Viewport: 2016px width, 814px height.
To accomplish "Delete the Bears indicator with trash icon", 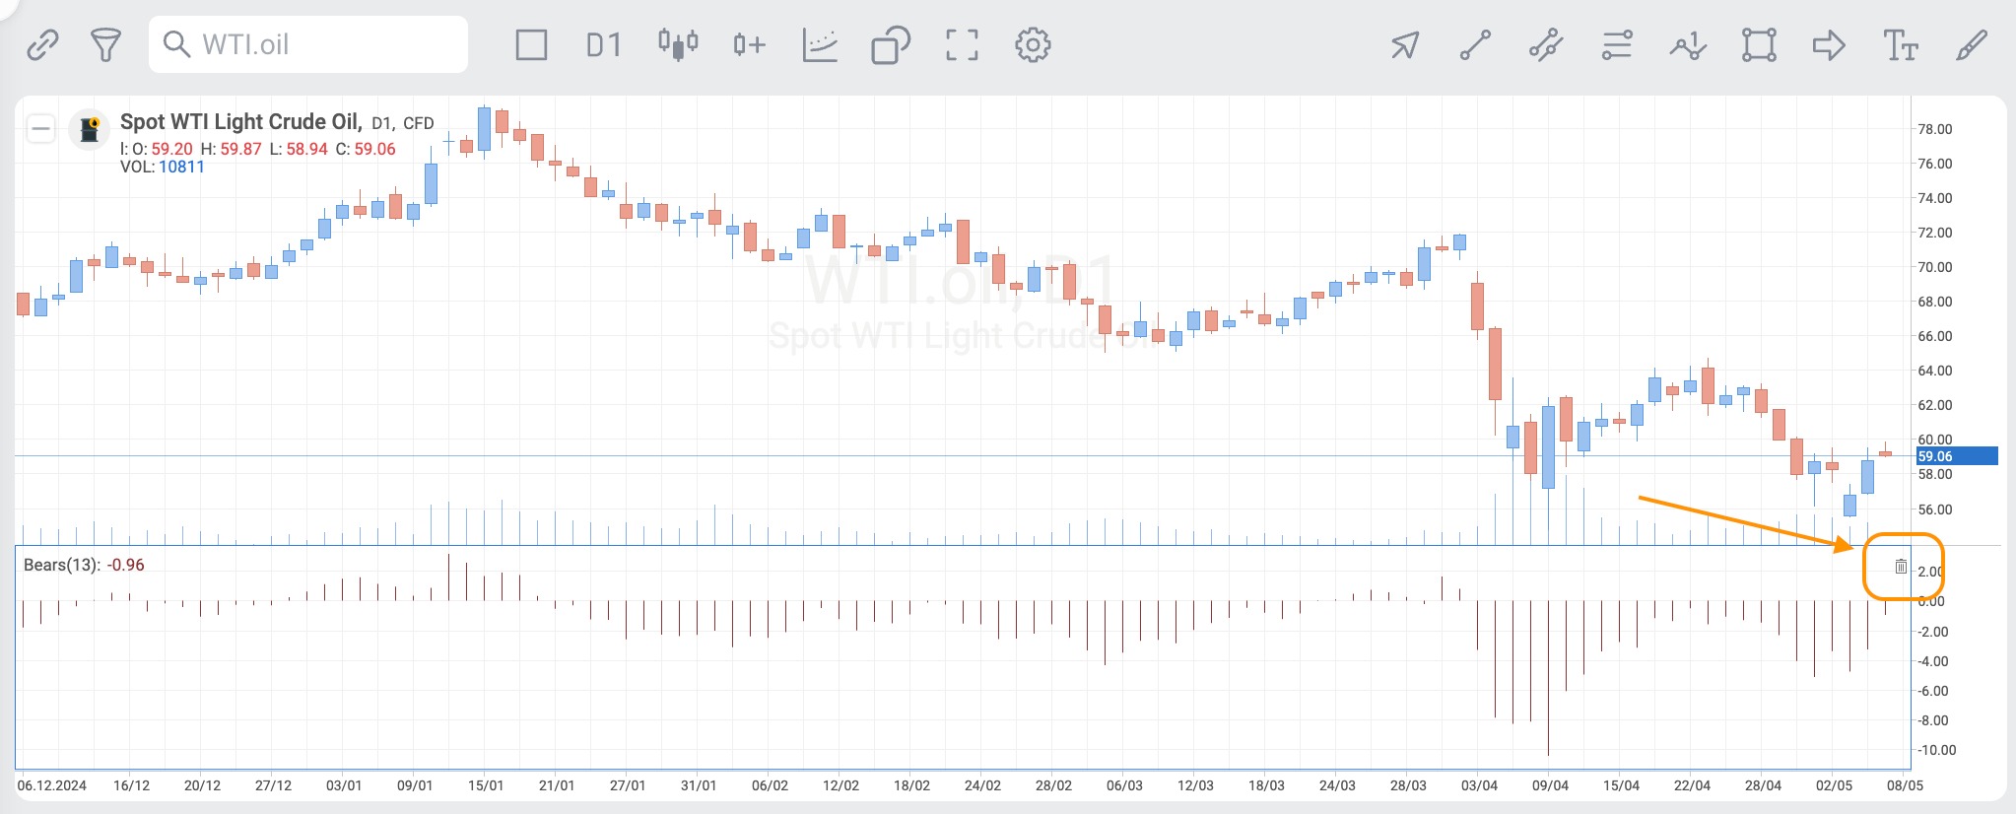I will click(1901, 567).
